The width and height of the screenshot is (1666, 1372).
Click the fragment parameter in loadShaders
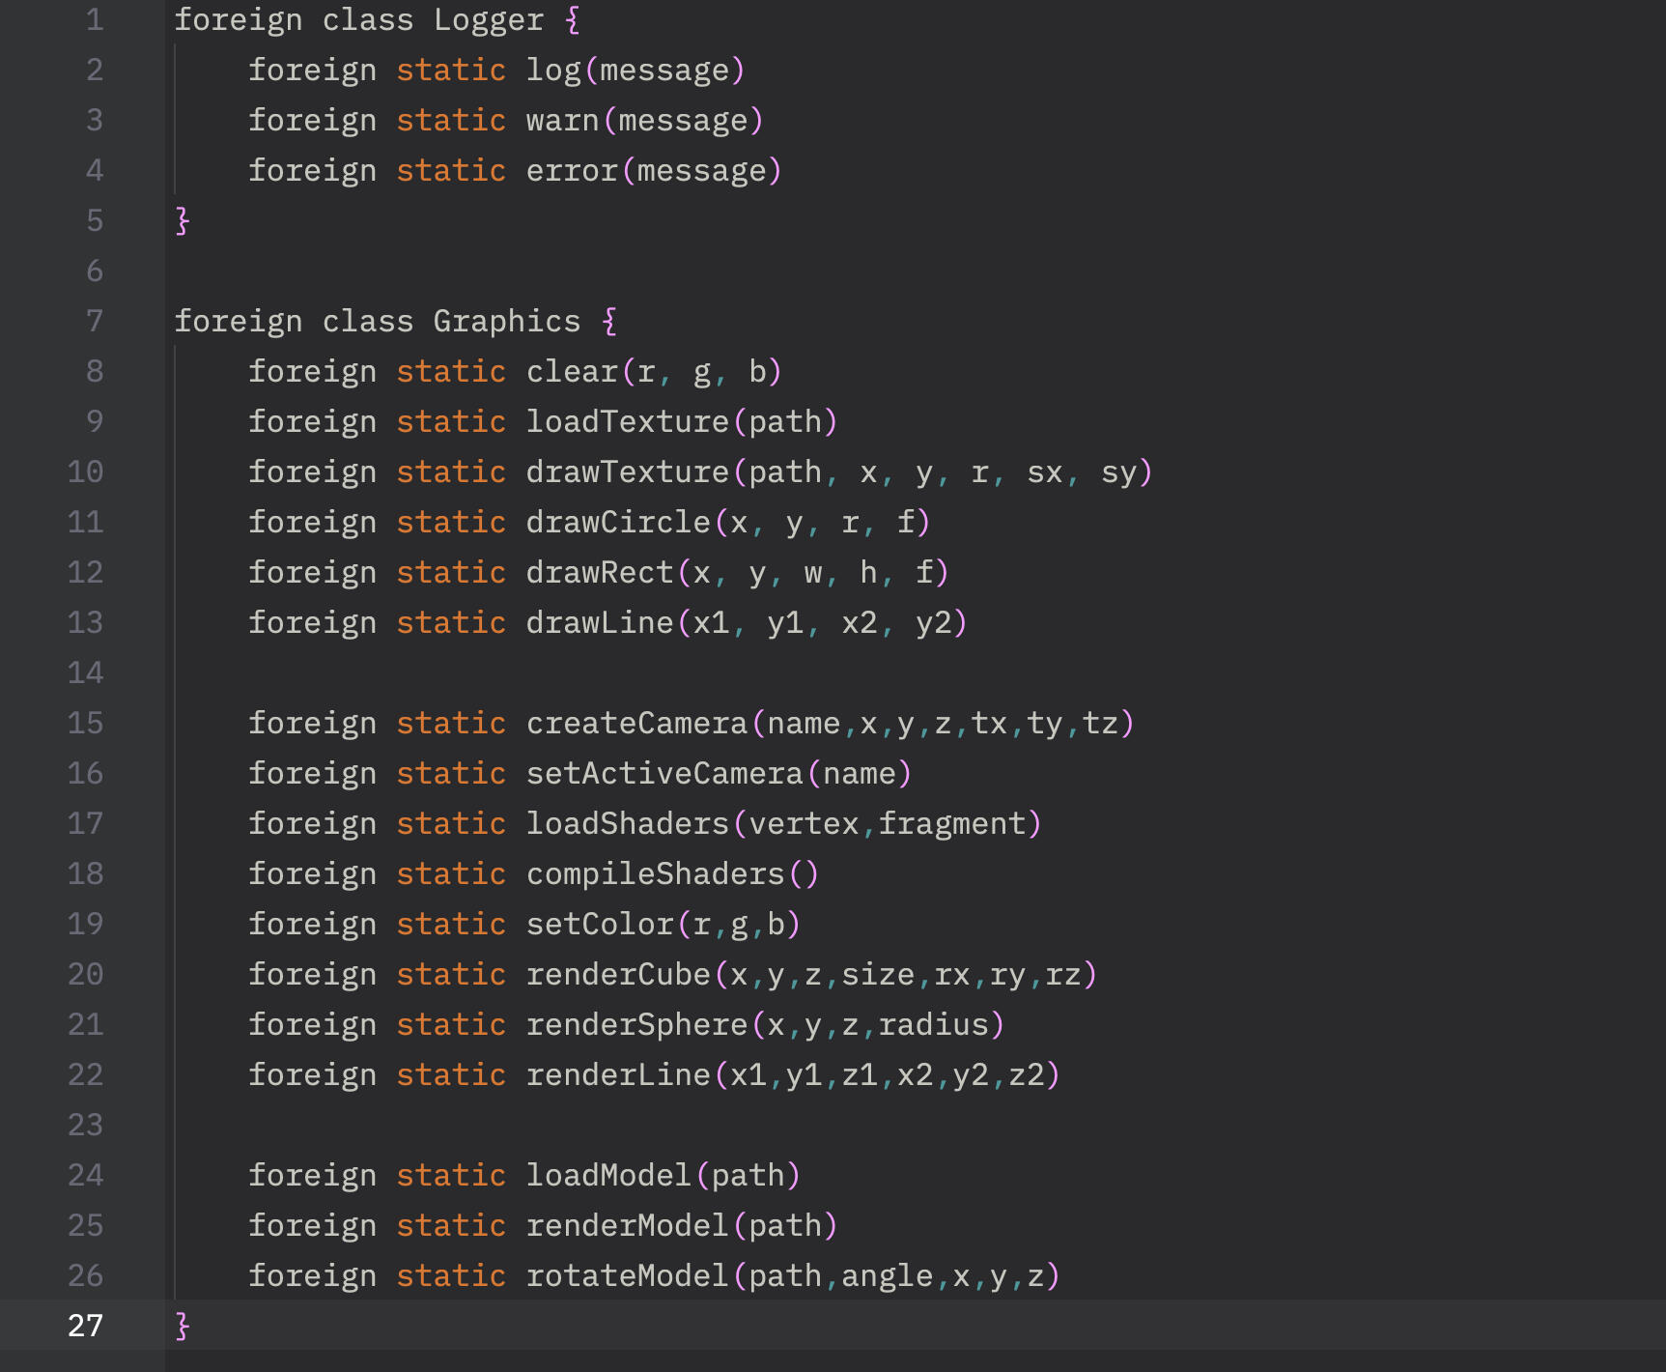[x=951, y=823]
